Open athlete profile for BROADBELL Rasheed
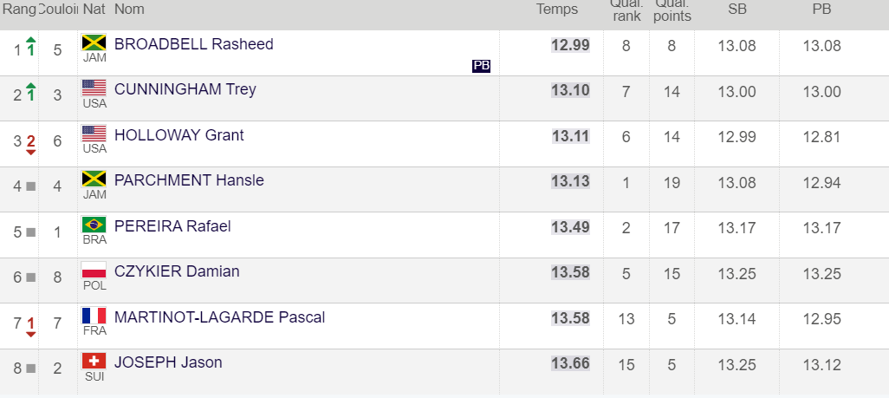The width and height of the screenshot is (889, 398). [x=193, y=44]
